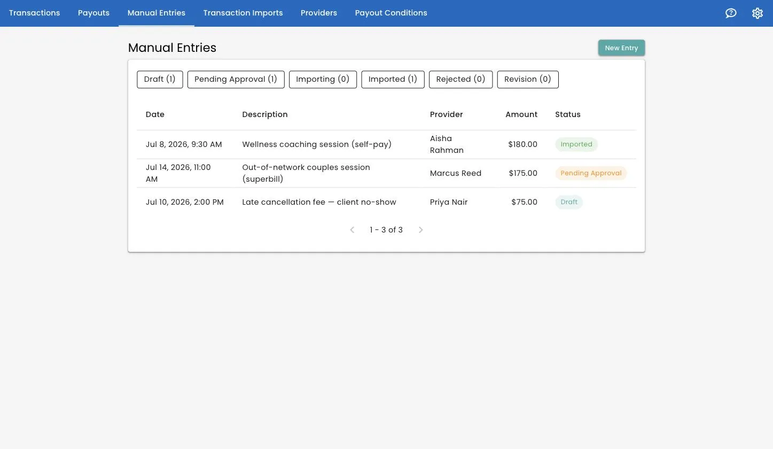Open the Payout Conditions tab
Viewport: 773px width, 449px height.
point(391,13)
